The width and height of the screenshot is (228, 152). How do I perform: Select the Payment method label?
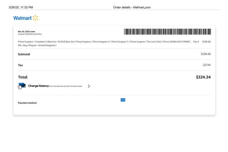(x=27, y=103)
